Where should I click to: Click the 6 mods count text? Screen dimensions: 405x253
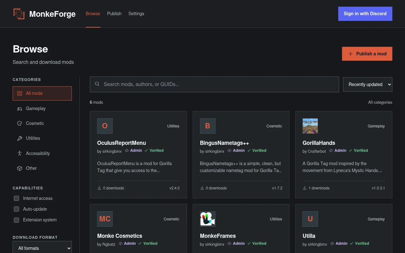97,102
